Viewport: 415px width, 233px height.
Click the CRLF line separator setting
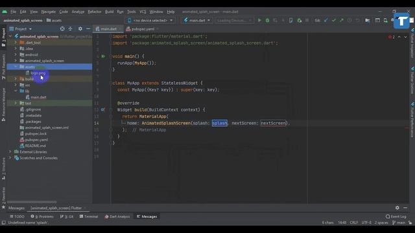353,223
